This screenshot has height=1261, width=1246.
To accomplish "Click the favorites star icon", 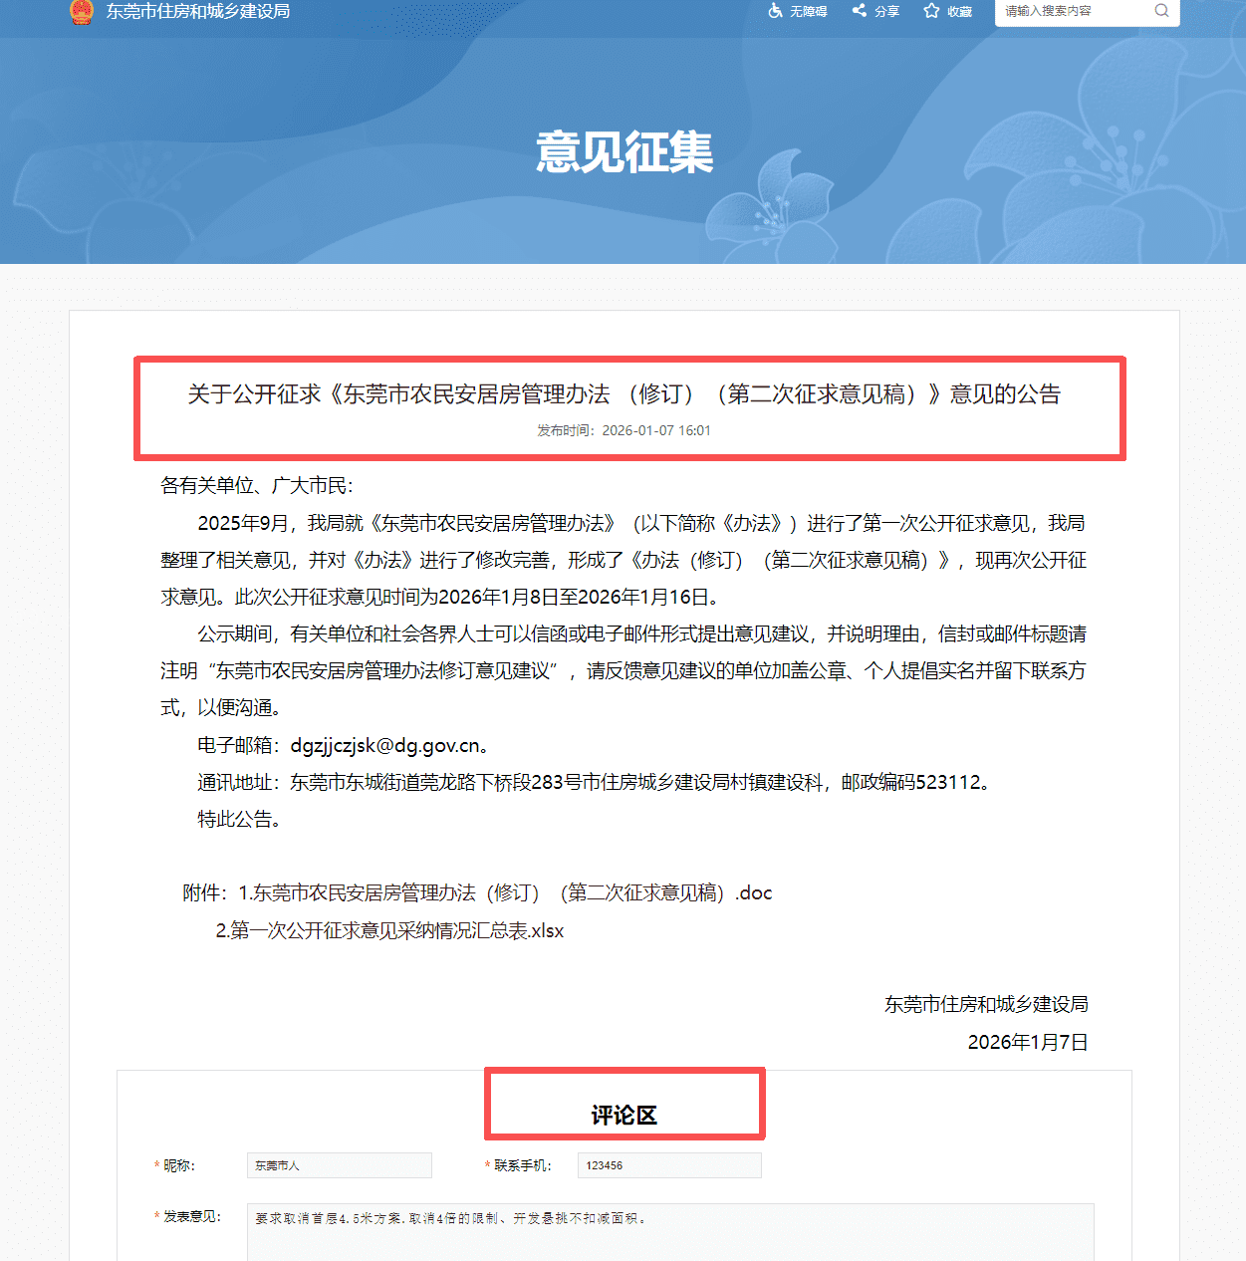I will pyautogui.click(x=931, y=11).
